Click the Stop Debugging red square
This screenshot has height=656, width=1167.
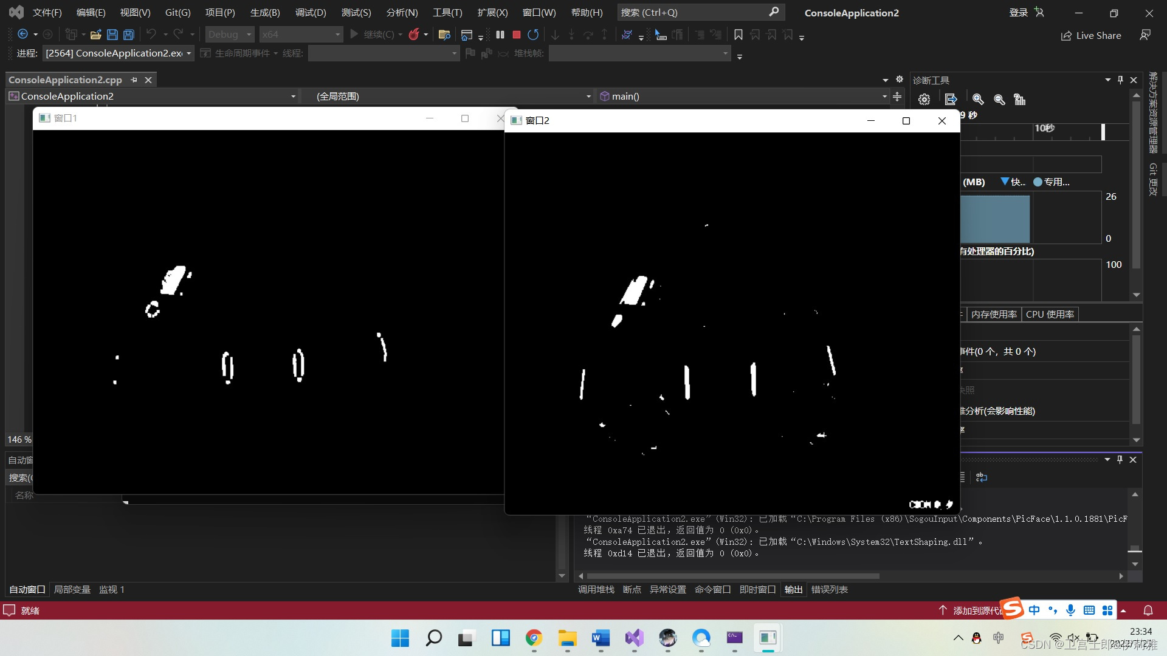pos(517,35)
